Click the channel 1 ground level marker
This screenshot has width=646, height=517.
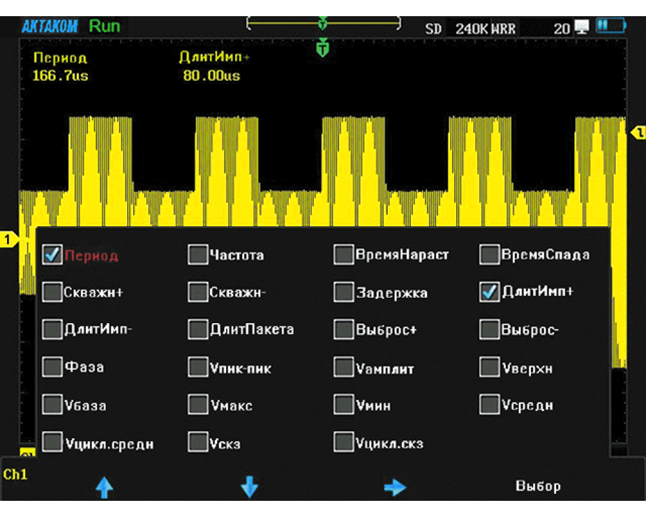click(x=8, y=239)
